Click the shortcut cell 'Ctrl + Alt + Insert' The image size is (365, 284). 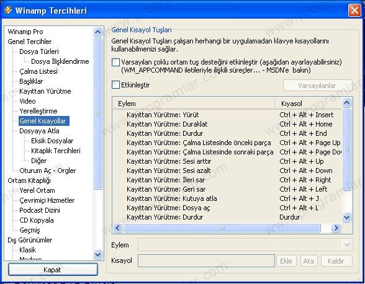pos(307,115)
